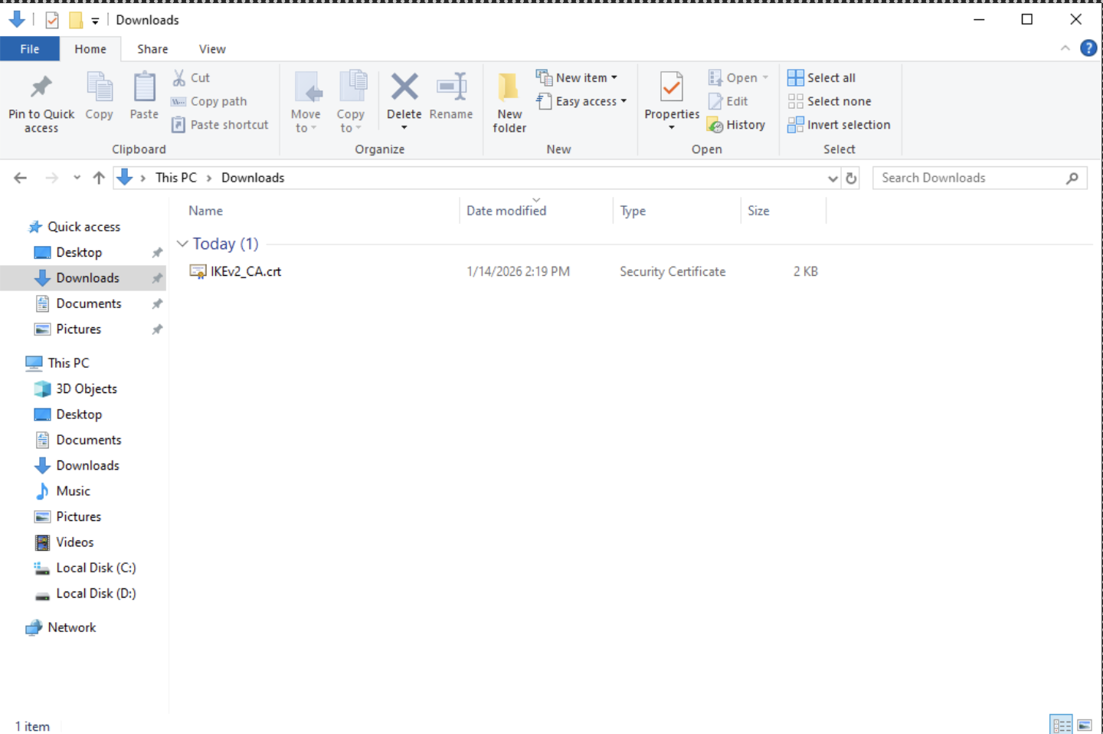The height and width of the screenshot is (734, 1103).
Task: Open the View ribbon tab
Action: point(212,49)
